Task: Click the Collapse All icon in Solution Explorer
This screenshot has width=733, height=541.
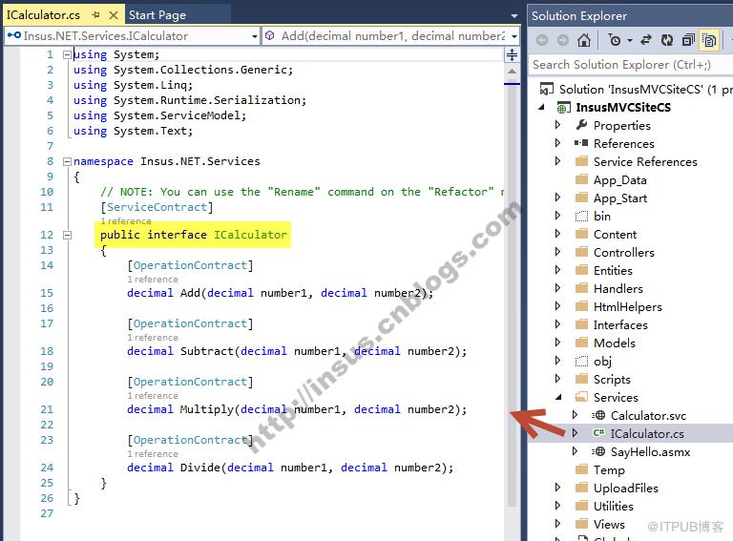Action: click(688, 41)
